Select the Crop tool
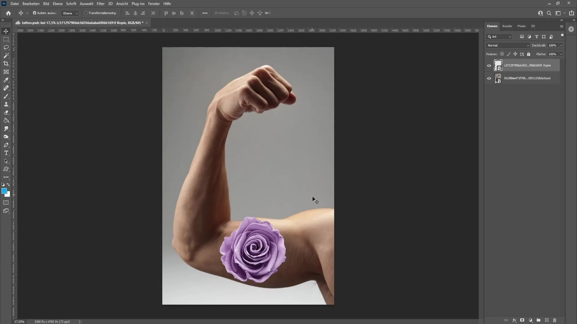Viewport: 577px width, 324px height. [x=6, y=64]
